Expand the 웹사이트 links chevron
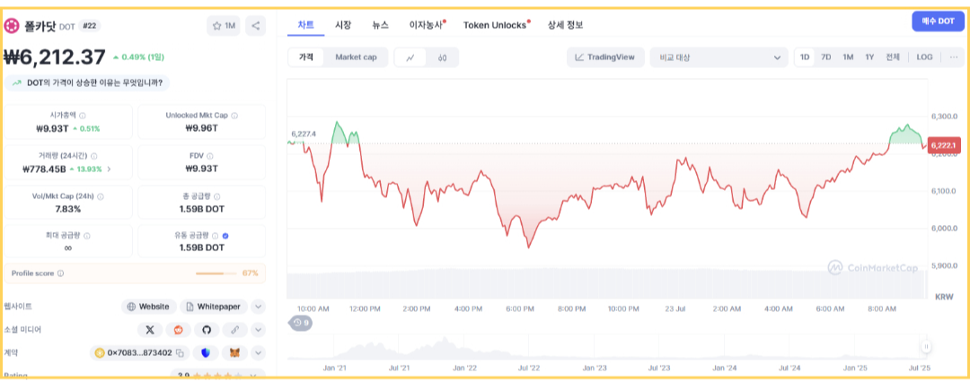This screenshot has width=970, height=390. click(x=259, y=307)
